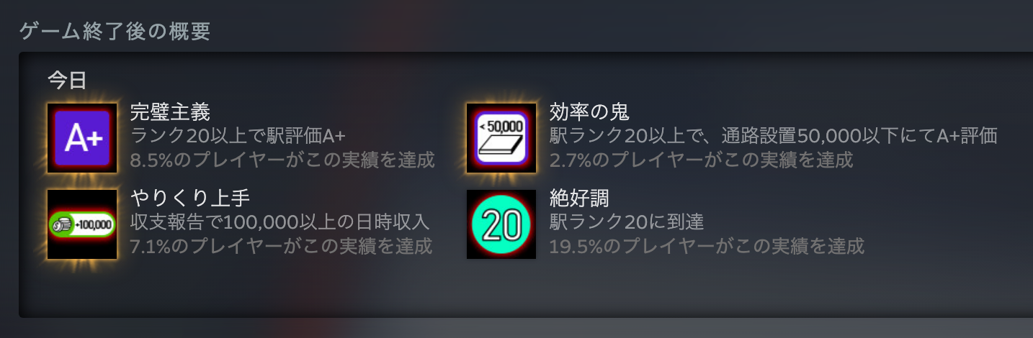The width and height of the screenshot is (1033, 338).
Task: Select the +100,000 coins achievement icon
Action: [x=82, y=224]
